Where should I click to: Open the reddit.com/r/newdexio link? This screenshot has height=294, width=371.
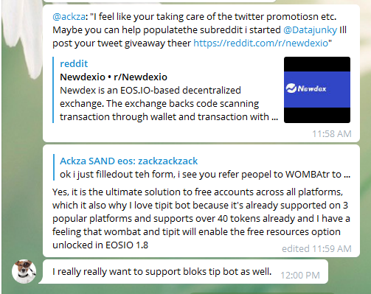pyautogui.click(x=261, y=43)
